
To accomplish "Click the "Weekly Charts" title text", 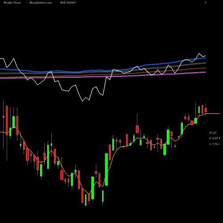I will (12, 3).
